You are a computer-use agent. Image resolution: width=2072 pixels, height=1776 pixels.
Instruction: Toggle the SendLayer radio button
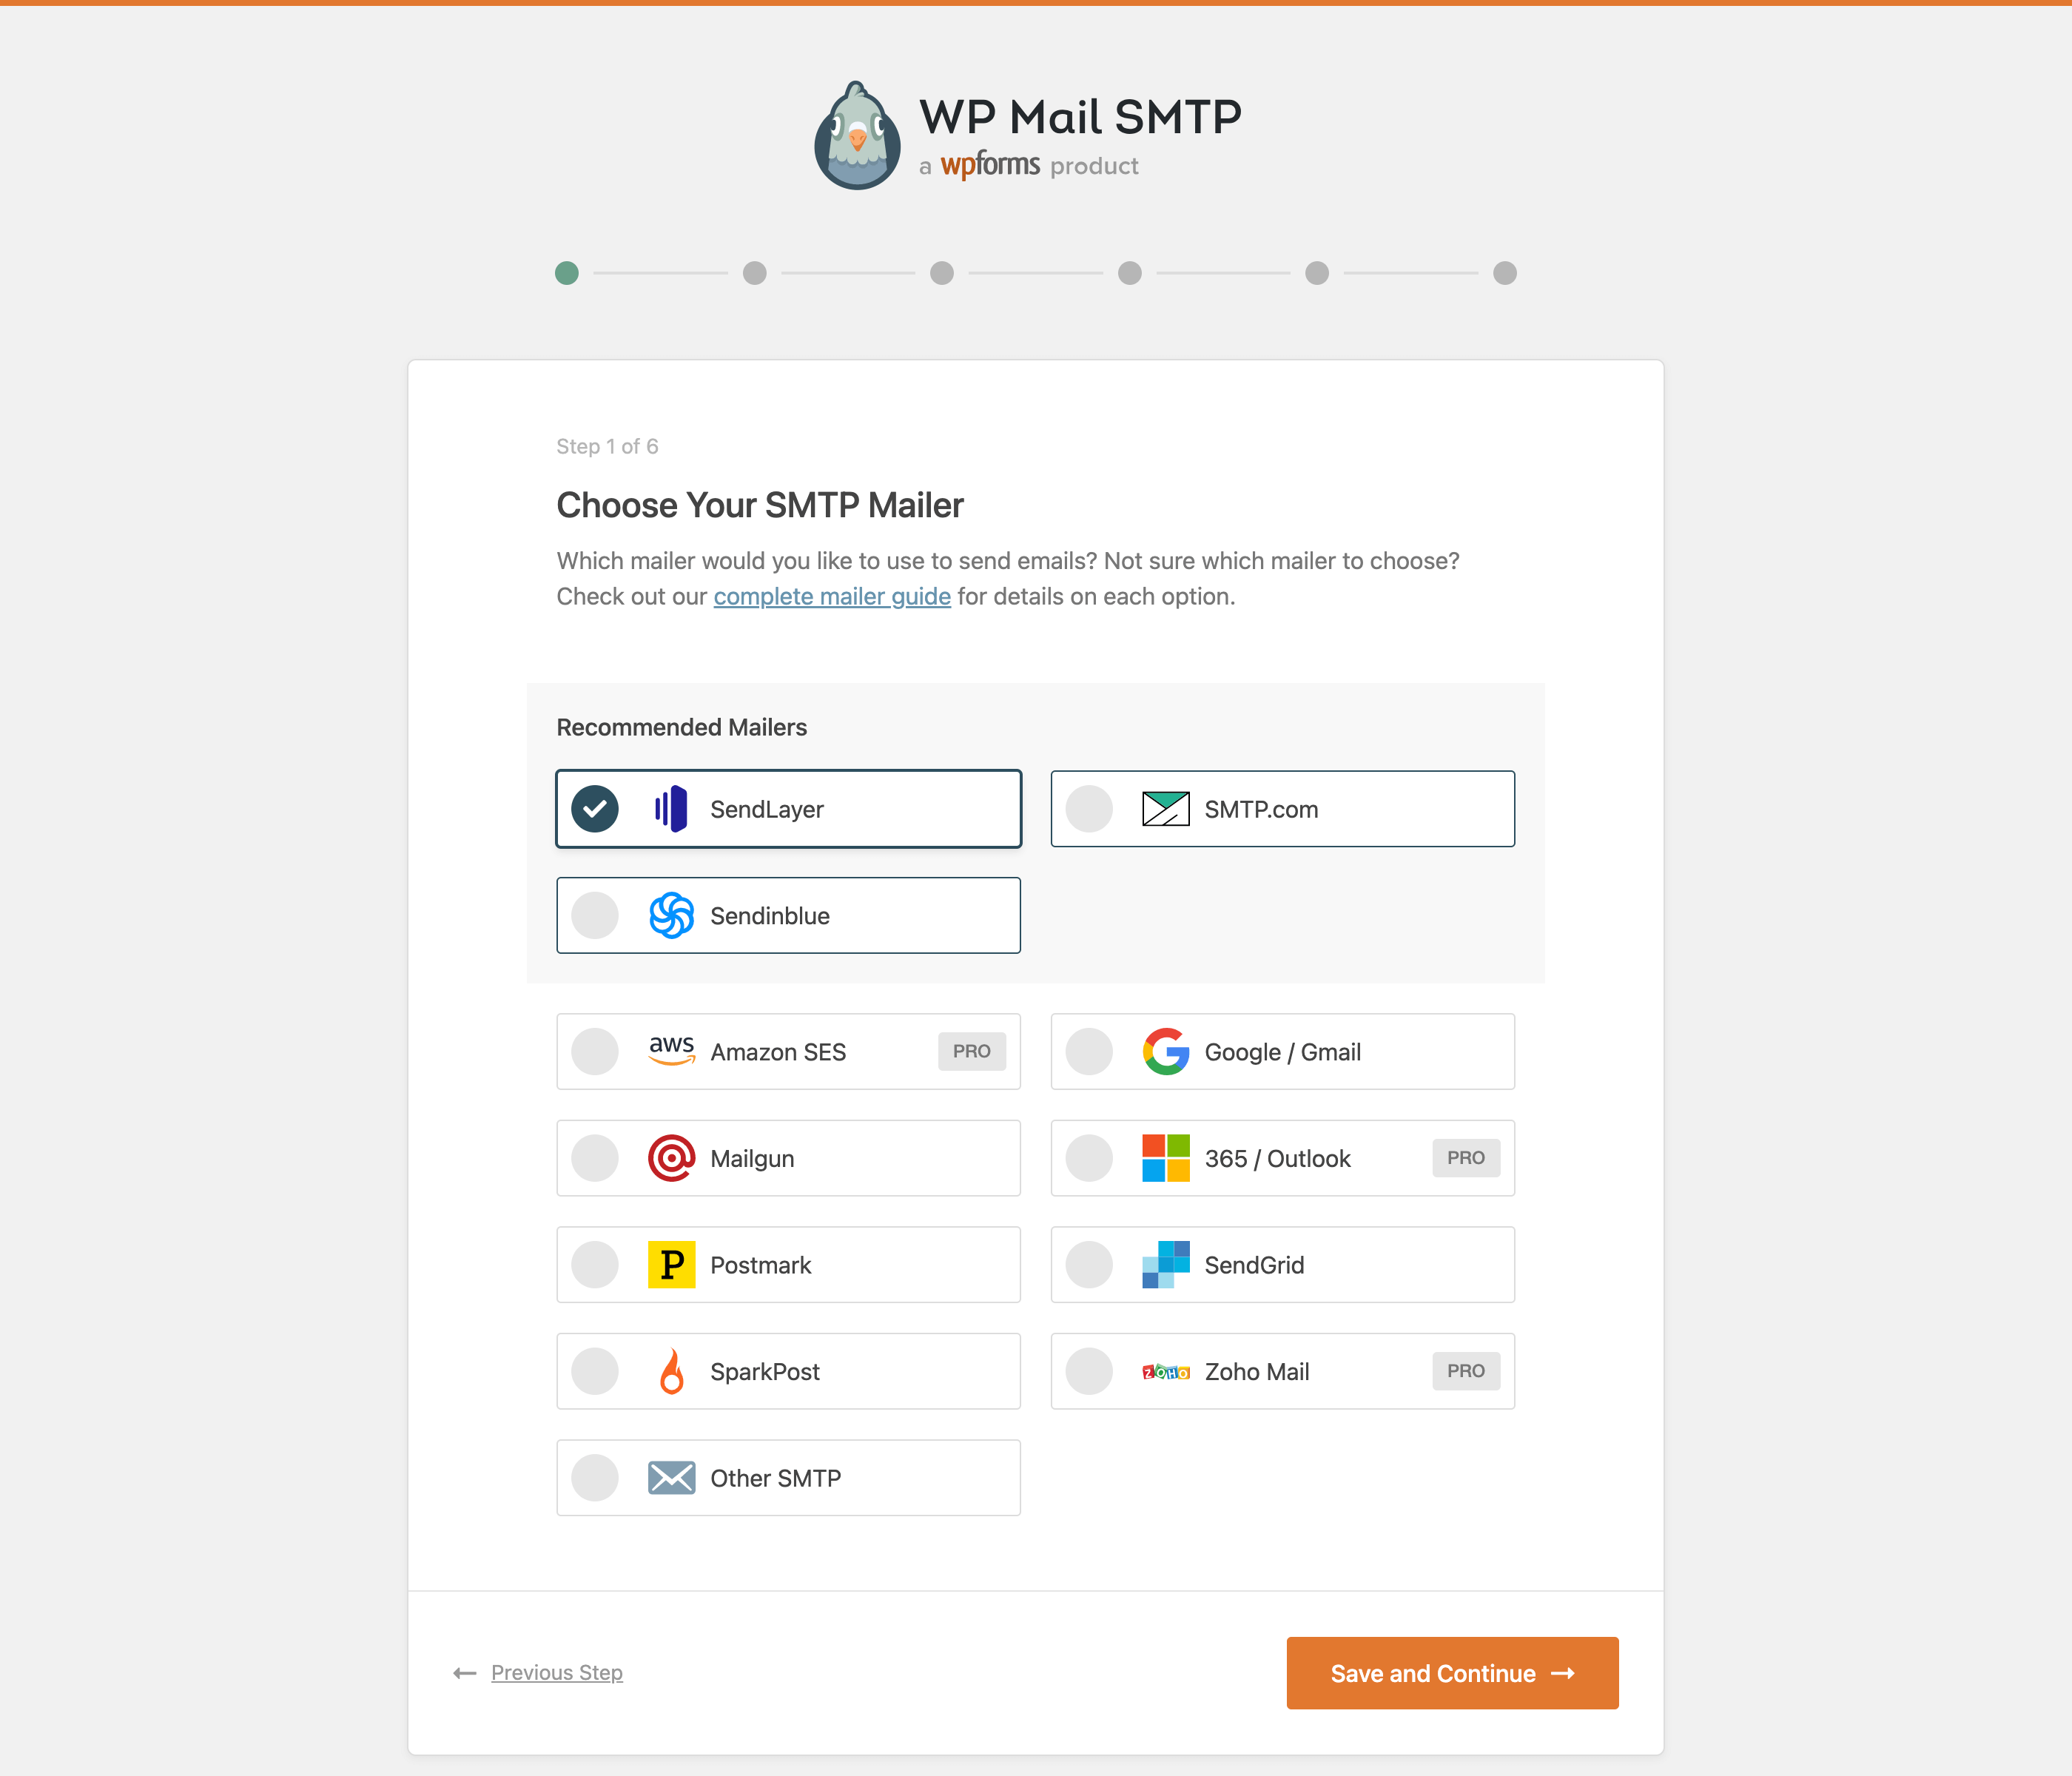[x=597, y=809]
